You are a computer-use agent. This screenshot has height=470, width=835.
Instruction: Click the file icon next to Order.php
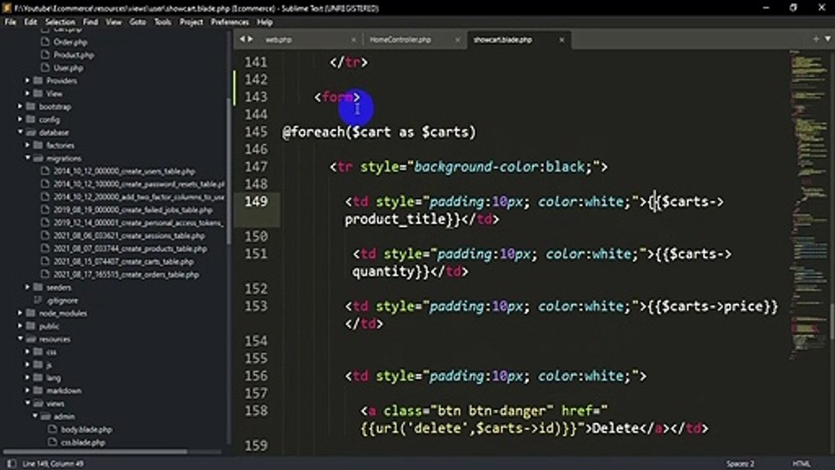pyautogui.click(x=45, y=42)
